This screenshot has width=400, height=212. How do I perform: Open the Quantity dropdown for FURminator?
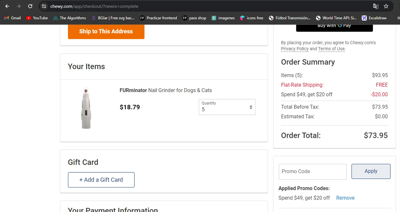[x=227, y=107]
